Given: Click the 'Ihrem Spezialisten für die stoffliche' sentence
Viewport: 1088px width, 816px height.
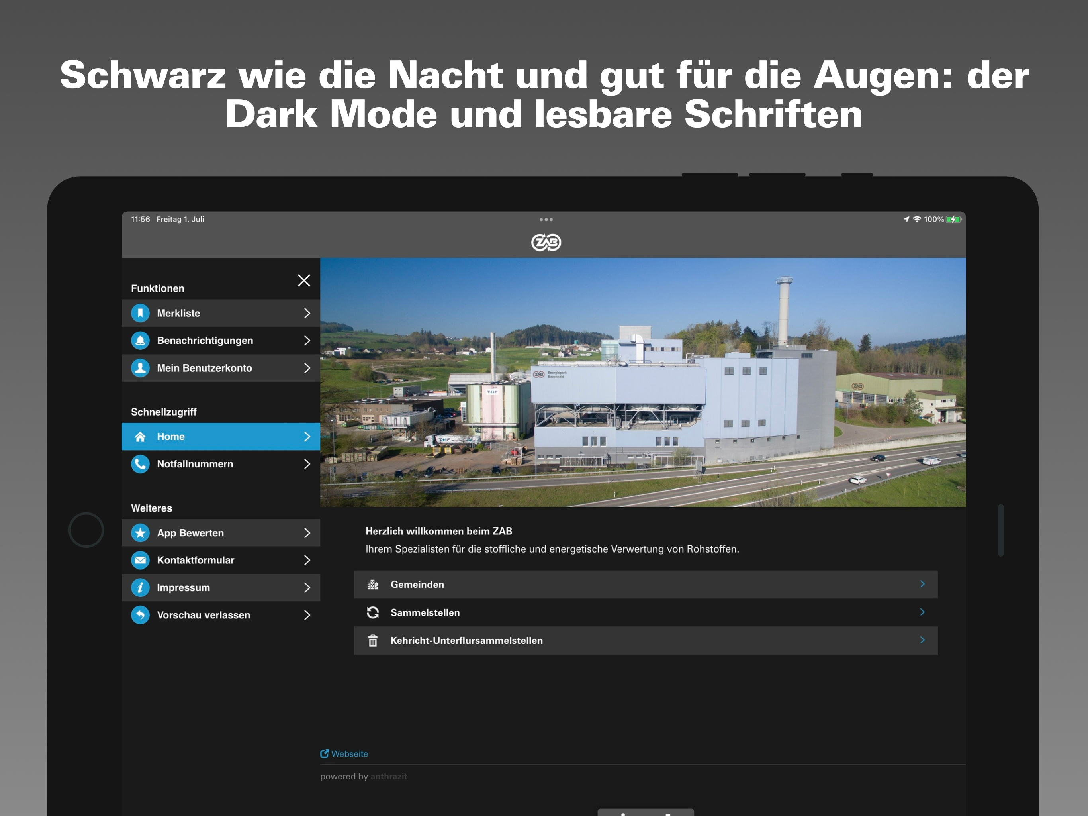Looking at the screenshot, I should pos(552,549).
